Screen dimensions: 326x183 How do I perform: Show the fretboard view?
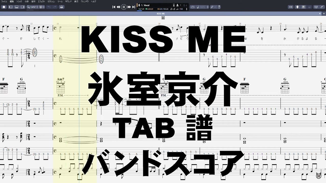pos(298,7)
